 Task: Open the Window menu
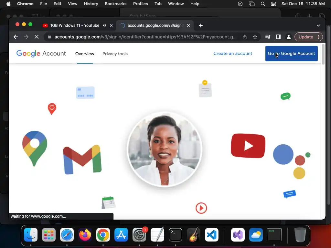tap(176, 4)
